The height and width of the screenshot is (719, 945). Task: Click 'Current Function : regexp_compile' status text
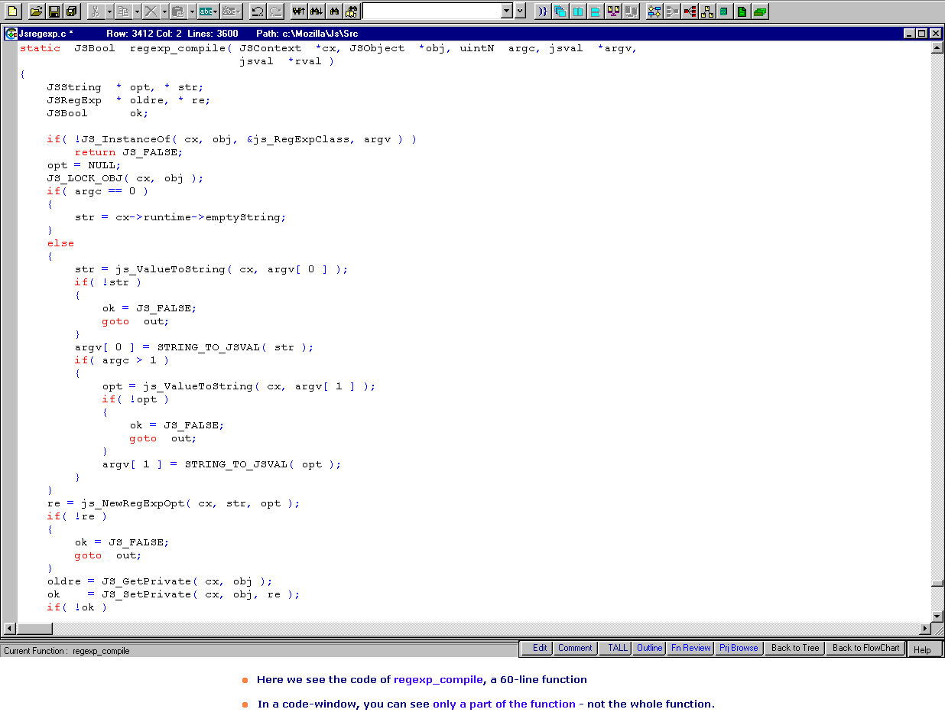(x=67, y=651)
